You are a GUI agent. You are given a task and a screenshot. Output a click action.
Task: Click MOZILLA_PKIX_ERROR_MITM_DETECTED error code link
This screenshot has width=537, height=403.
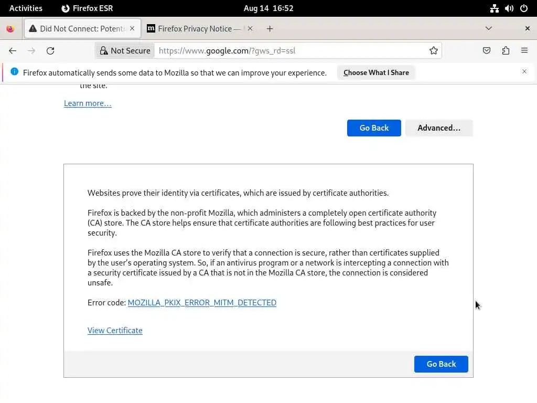pyautogui.click(x=202, y=303)
